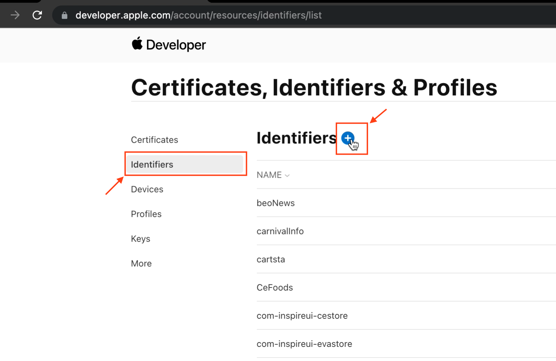Open the Devices section

pyautogui.click(x=147, y=189)
